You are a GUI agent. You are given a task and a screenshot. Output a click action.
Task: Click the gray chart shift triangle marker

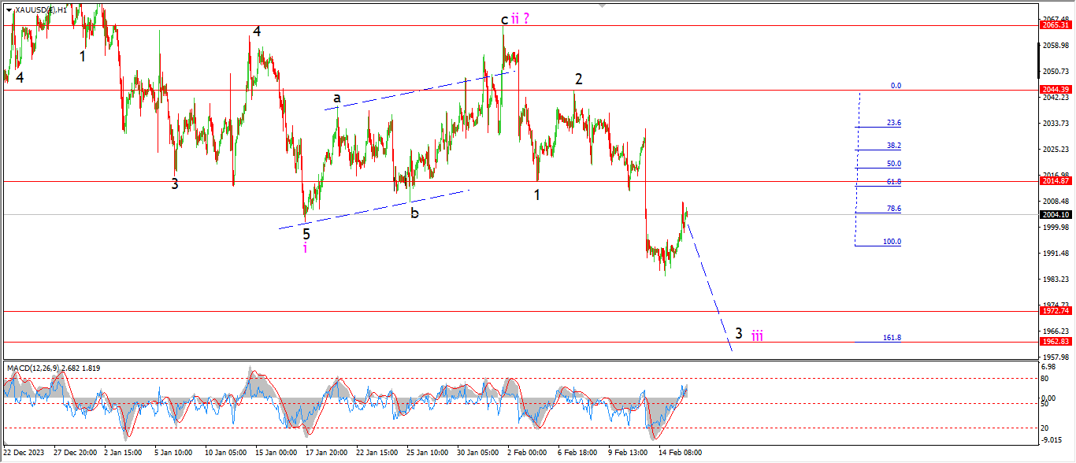[603, 5]
